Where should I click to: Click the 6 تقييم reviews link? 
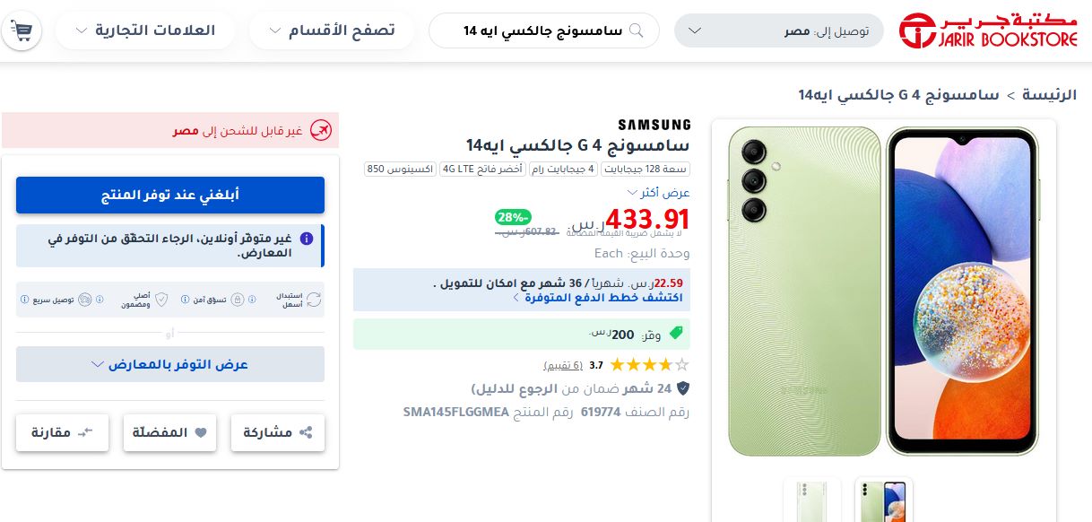coord(563,365)
